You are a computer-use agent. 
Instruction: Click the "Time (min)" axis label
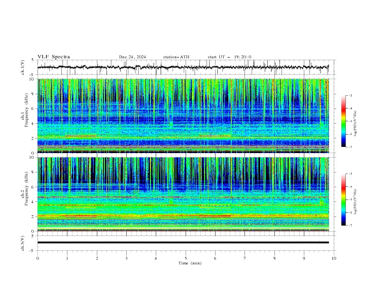tap(190, 263)
